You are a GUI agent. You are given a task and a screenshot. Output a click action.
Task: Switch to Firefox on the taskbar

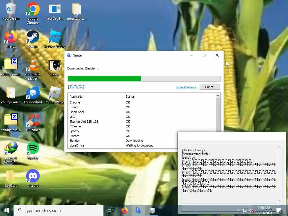coord(125,210)
